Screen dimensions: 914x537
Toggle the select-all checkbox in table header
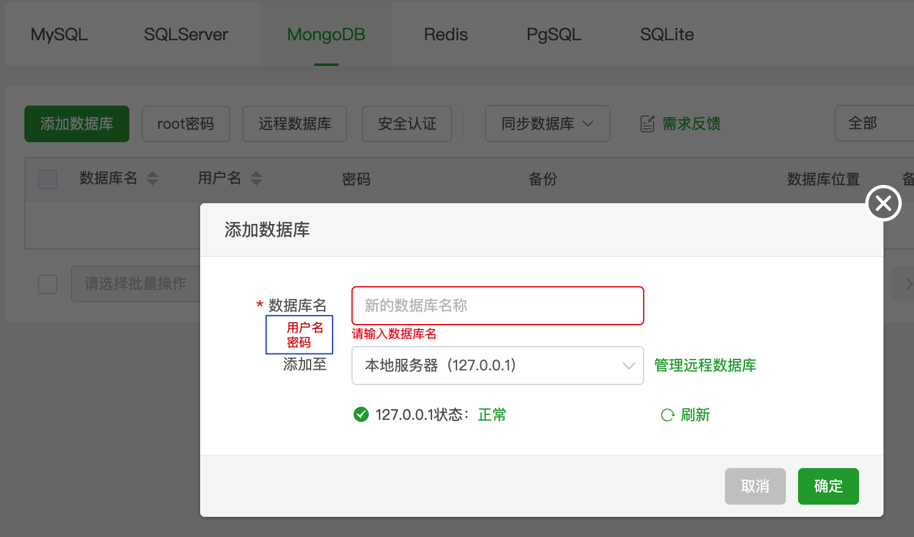[48, 179]
